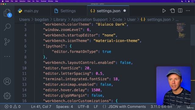
Task: Click User in the breadcrumb
Action: coord(131,20)
